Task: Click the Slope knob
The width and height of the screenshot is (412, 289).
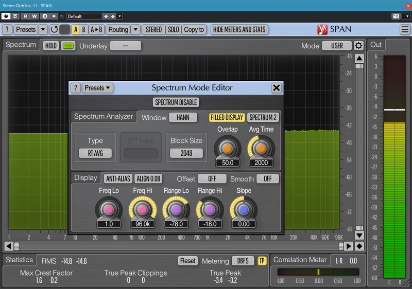Action: [244, 210]
